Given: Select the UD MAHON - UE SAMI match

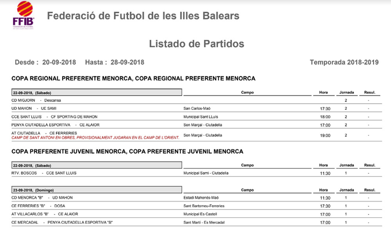Looking at the screenshot, I should click(35, 108).
